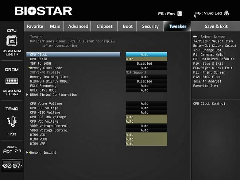Screen dimensions: 240x180
Task: Open Memory Clock Mode dropdown
Action: (146, 68)
